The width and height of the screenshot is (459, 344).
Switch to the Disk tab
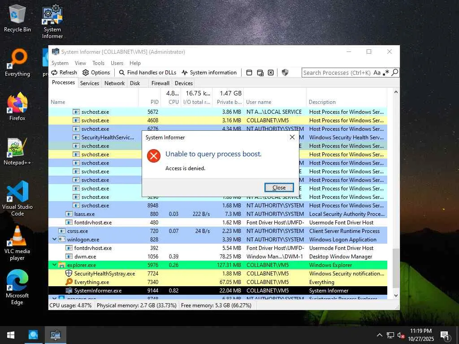point(135,83)
